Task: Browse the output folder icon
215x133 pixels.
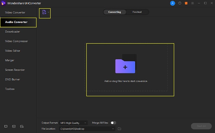Action: (120, 129)
